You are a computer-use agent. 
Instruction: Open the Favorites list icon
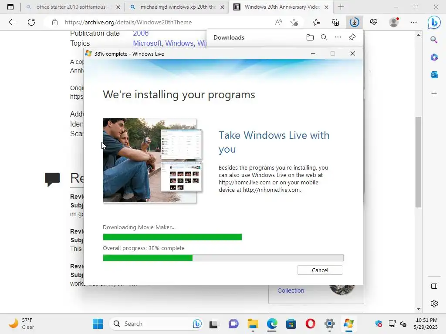pos(316,22)
